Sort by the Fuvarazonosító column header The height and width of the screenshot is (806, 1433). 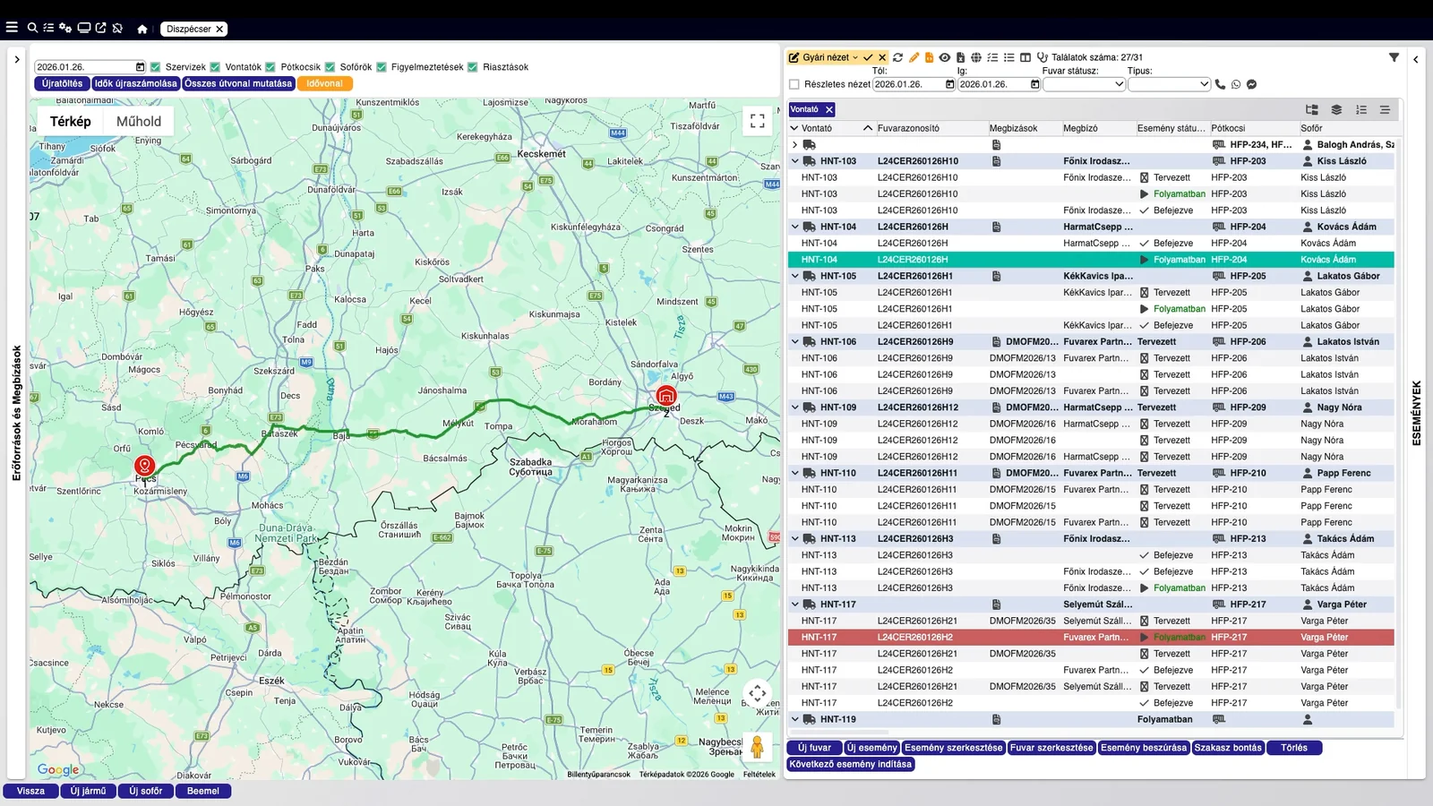(x=908, y=128)
